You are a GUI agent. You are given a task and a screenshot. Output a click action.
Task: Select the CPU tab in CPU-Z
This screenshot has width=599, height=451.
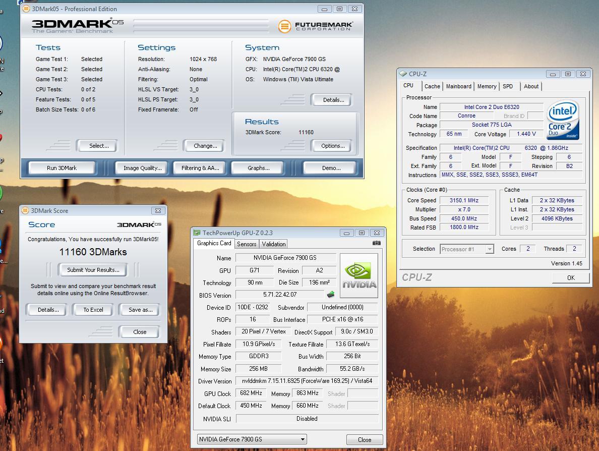click(408, 86)
